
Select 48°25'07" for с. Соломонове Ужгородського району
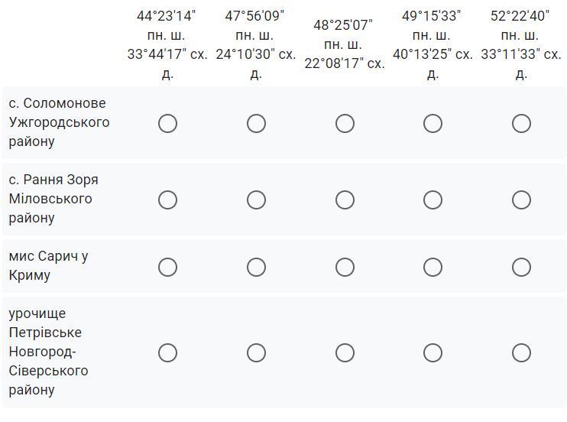pyautogui.click(x=345, y=123)
